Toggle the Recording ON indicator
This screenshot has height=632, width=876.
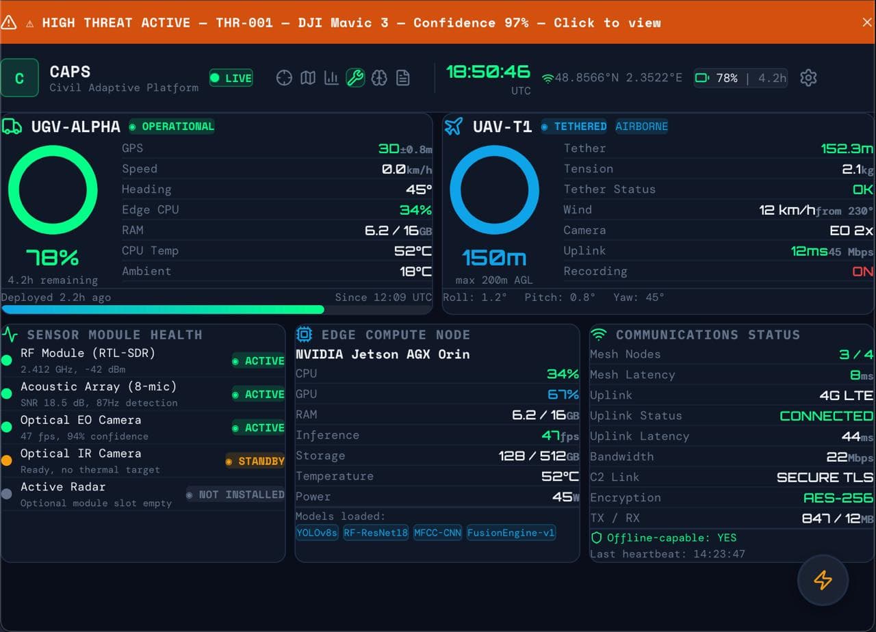[862, 272]
